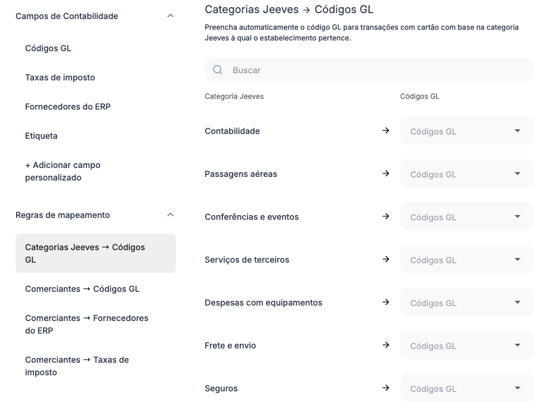Open Códigos GL dropdown for Contabilidade
Screen dimensions: 545x411
pos(466,131)
